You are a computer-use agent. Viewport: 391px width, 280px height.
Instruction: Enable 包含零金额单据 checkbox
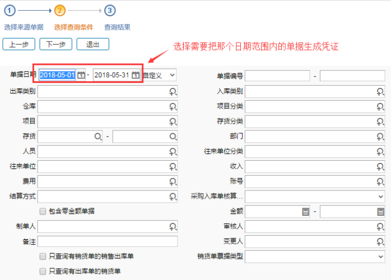click(43, 211)
